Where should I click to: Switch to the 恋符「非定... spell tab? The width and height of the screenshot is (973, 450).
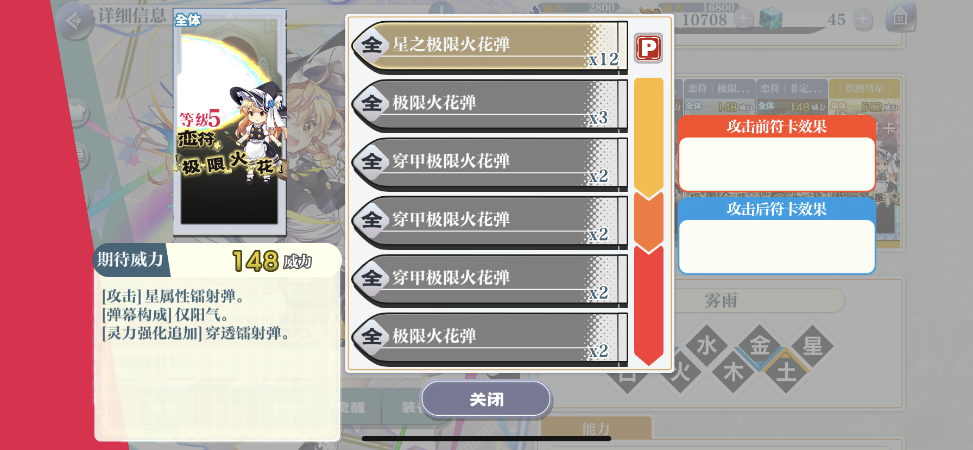tap(792, 89)
